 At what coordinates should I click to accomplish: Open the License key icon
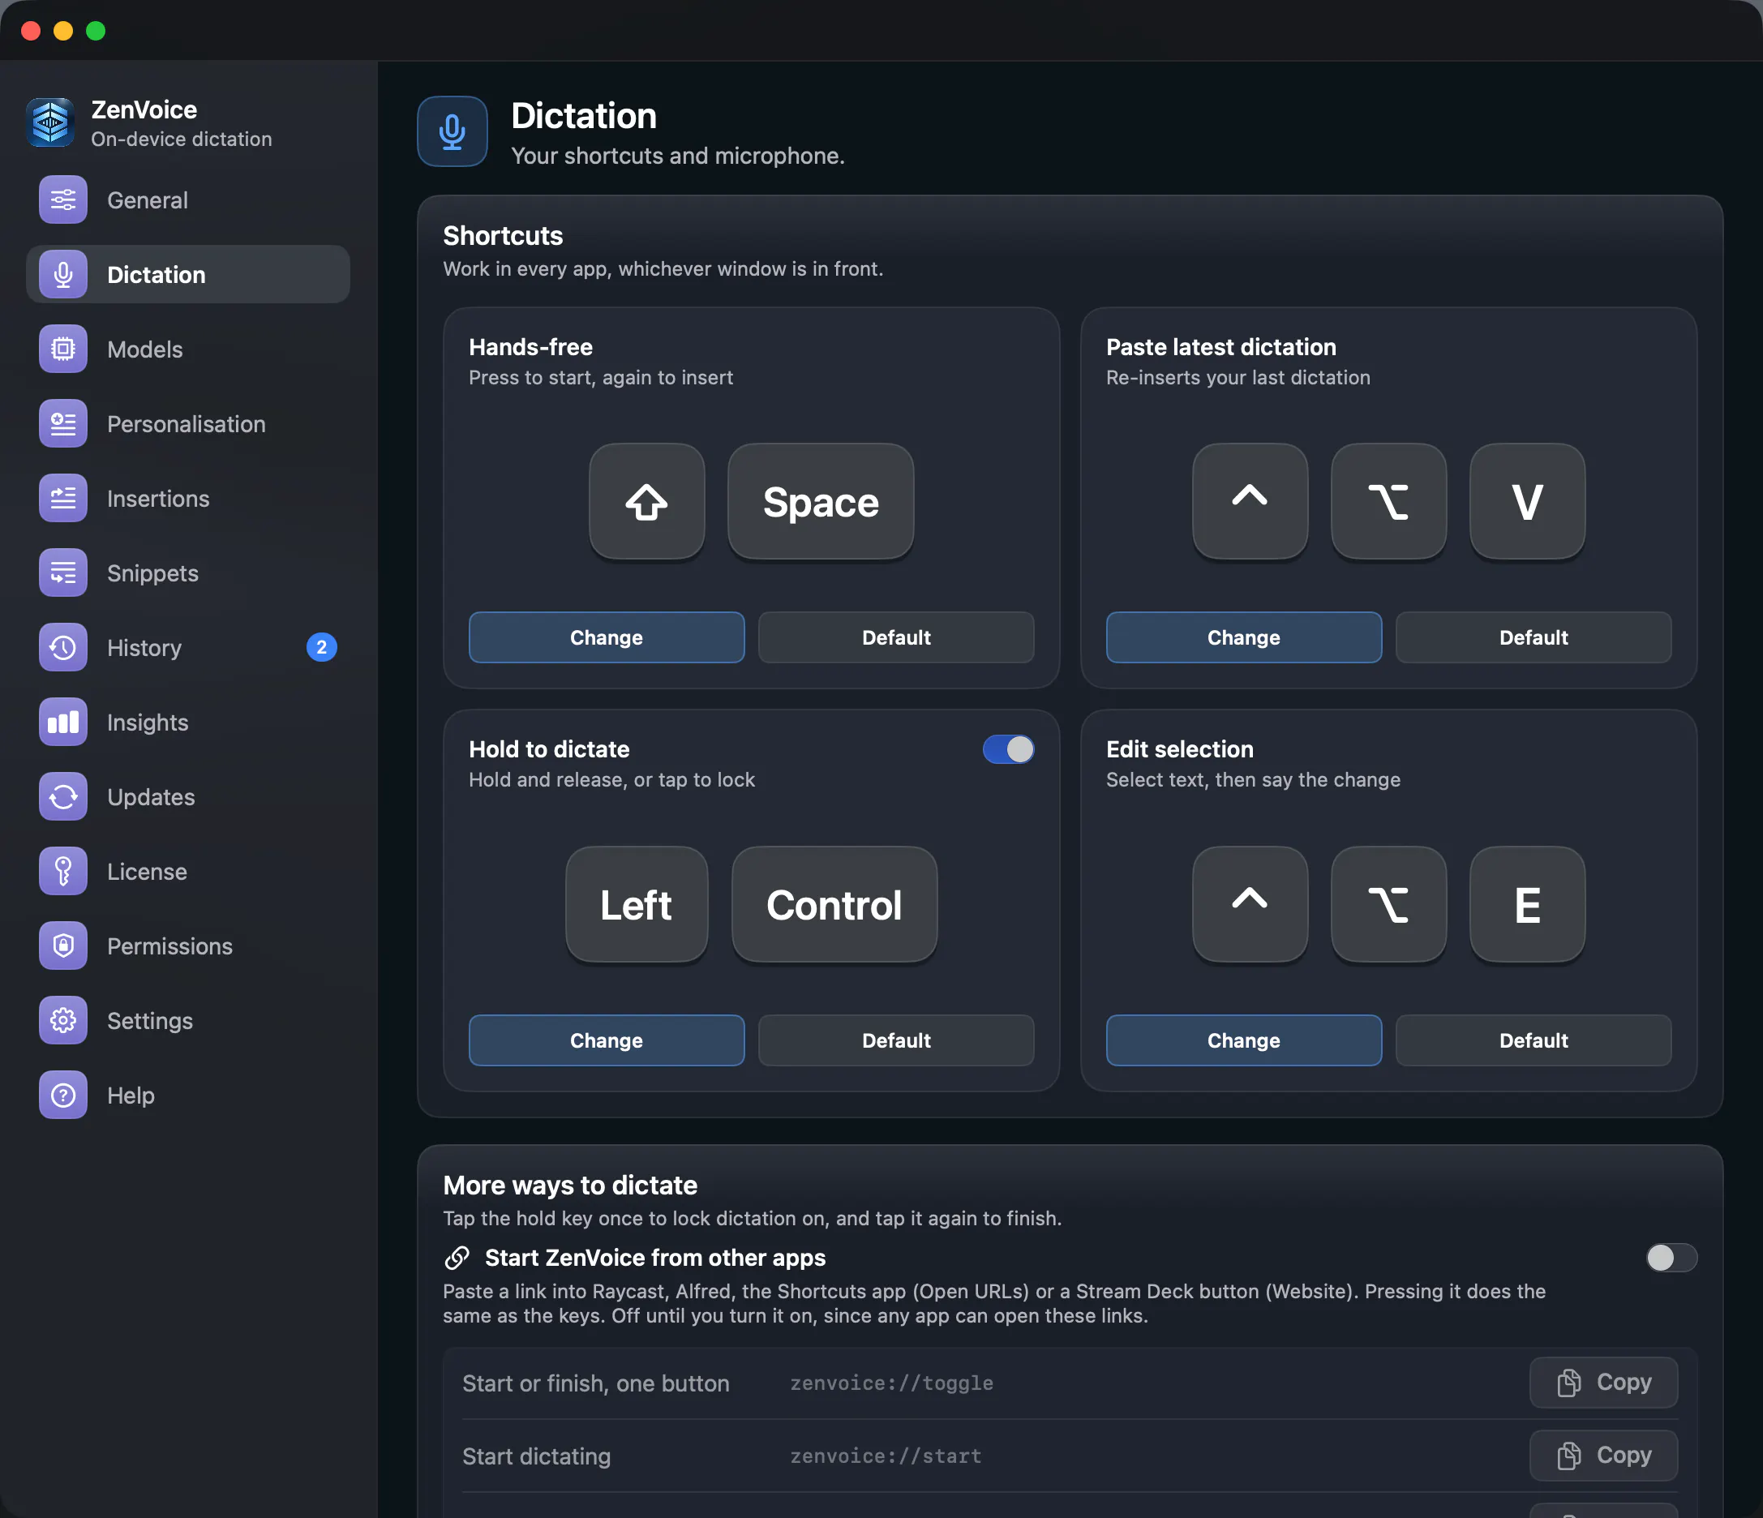63,872
